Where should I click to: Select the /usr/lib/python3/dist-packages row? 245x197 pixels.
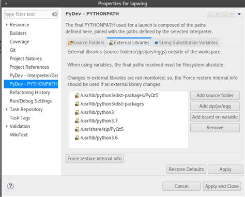112,104
